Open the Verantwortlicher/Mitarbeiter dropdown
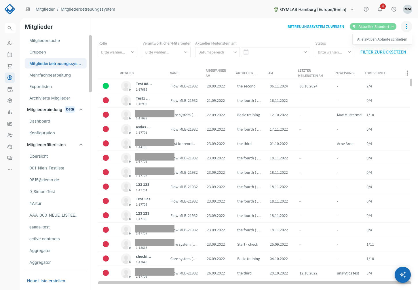Viewport: 418px width, 290px height. pyautogui.click(x=166, y=52)
